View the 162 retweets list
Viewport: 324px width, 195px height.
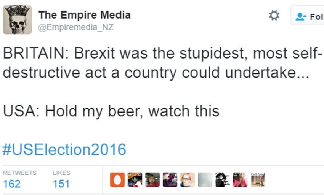pos(12,184)
